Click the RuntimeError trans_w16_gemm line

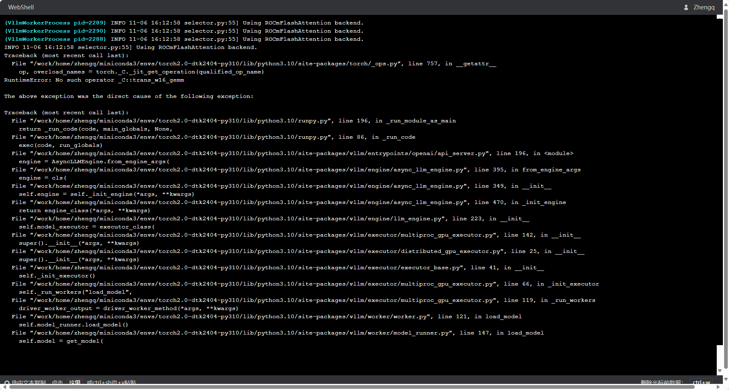94,80
